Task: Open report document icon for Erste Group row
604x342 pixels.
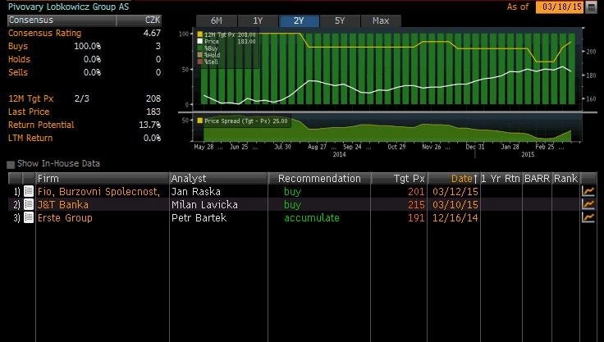Action: point(29,217)
